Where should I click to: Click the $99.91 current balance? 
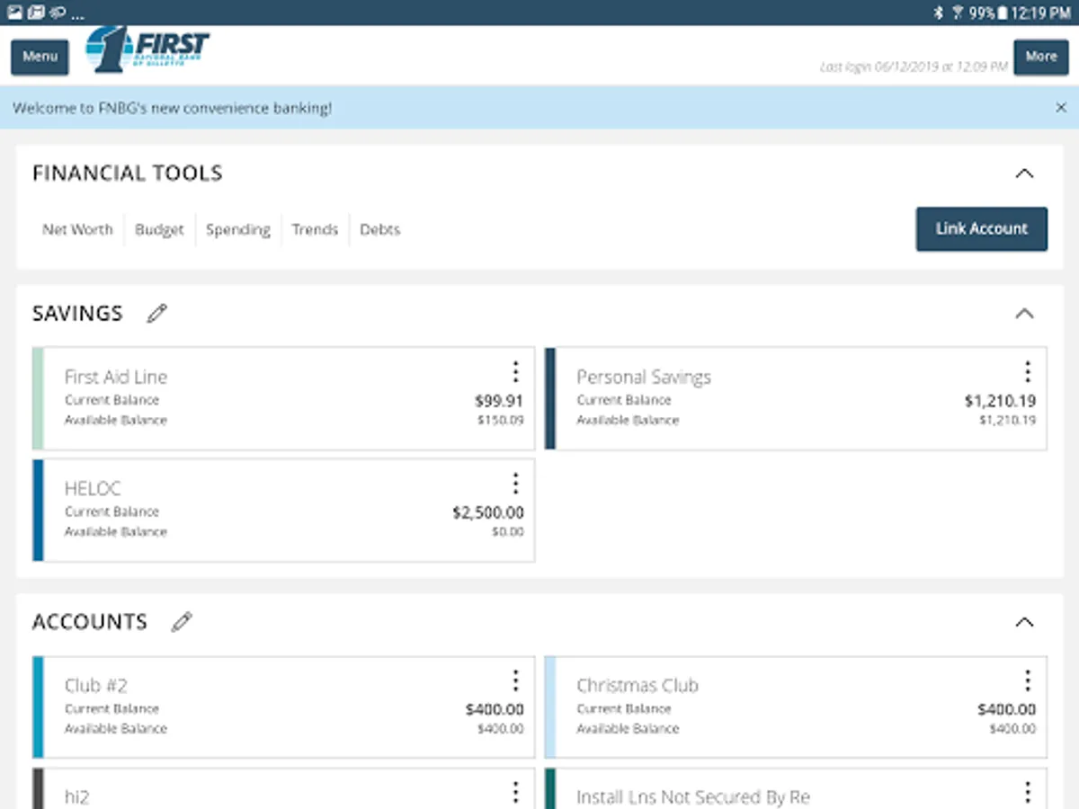click(x=499, y=401)
